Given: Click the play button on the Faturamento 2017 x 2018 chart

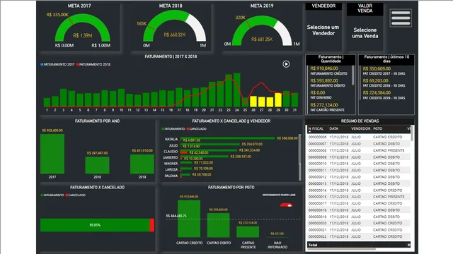Looking at the screenshot, I should (x=286, y=64).
